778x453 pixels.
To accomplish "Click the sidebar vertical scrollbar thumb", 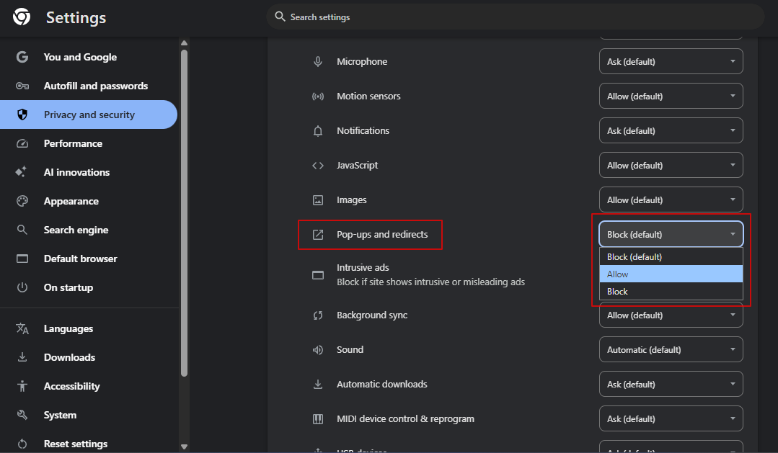I will coord(184,213).
